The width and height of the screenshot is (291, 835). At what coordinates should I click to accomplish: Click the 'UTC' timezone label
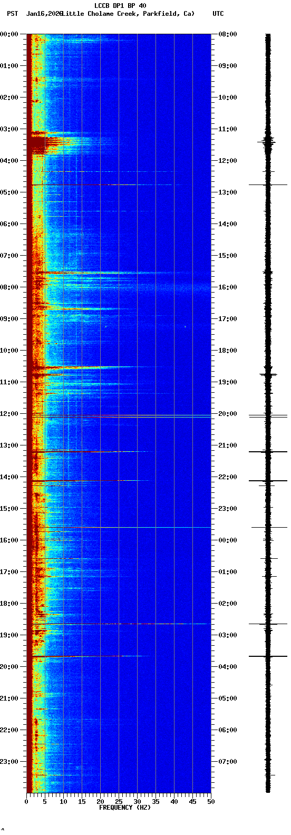coord(218,14)
